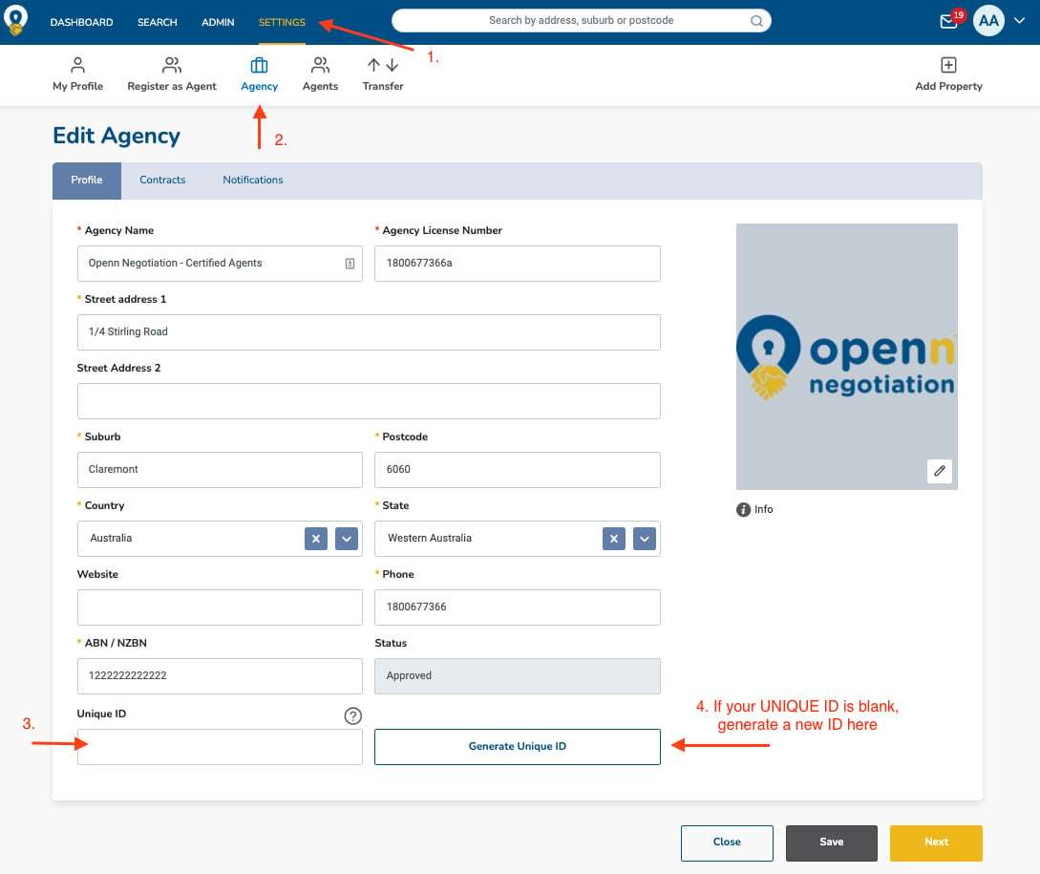The image size is (1040, 874).
Task: Click the yellow Next button
Action: (x=936, y=842)
